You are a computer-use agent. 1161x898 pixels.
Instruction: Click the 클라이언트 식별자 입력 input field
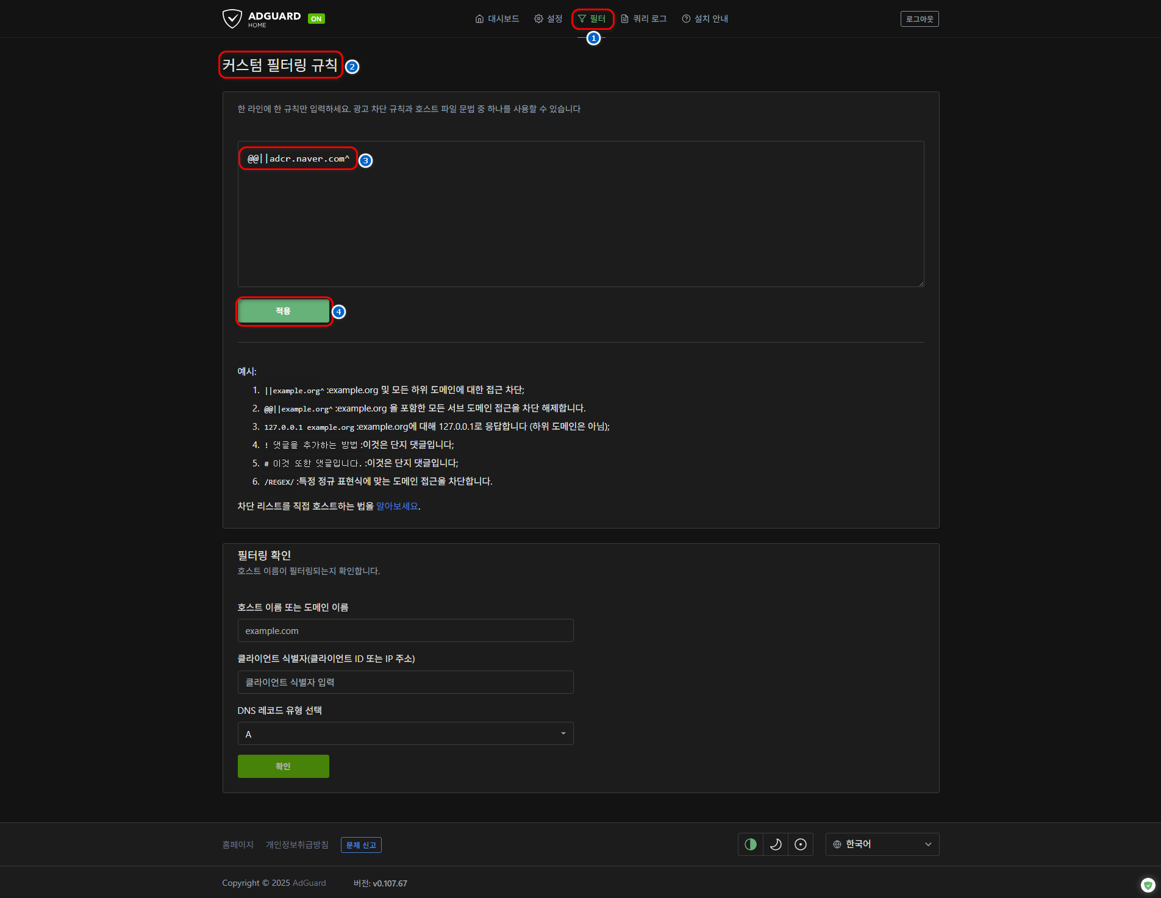coord(405,682)
